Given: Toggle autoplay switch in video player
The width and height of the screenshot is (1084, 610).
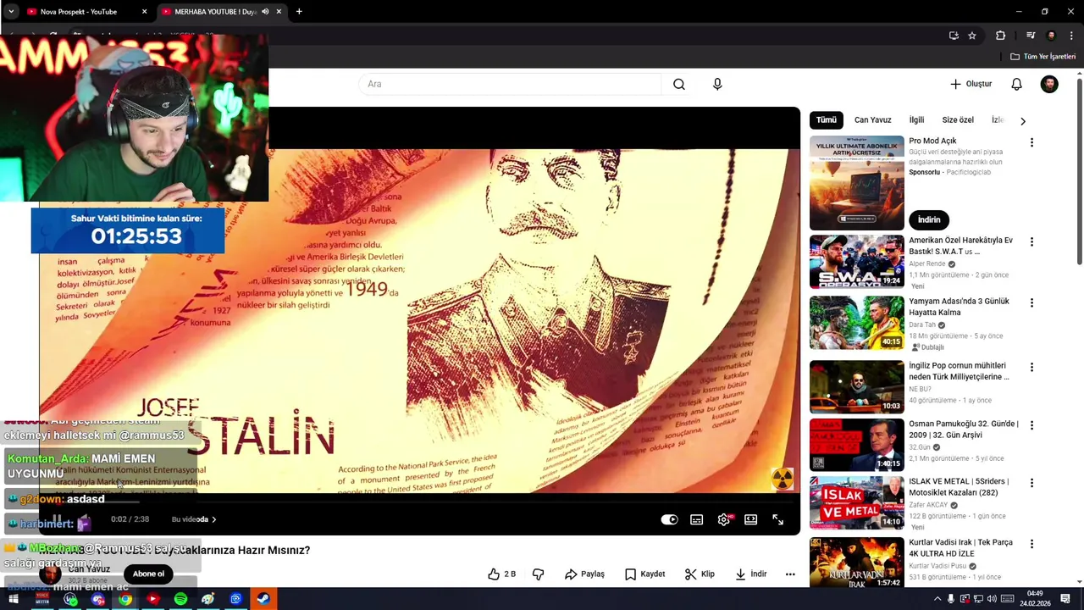Looking at the screenshot, I should (669, 519).
